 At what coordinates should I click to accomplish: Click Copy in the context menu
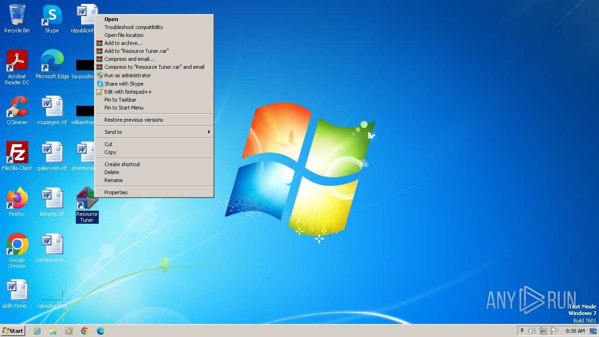pyautogui.click(x=154, y=152)
